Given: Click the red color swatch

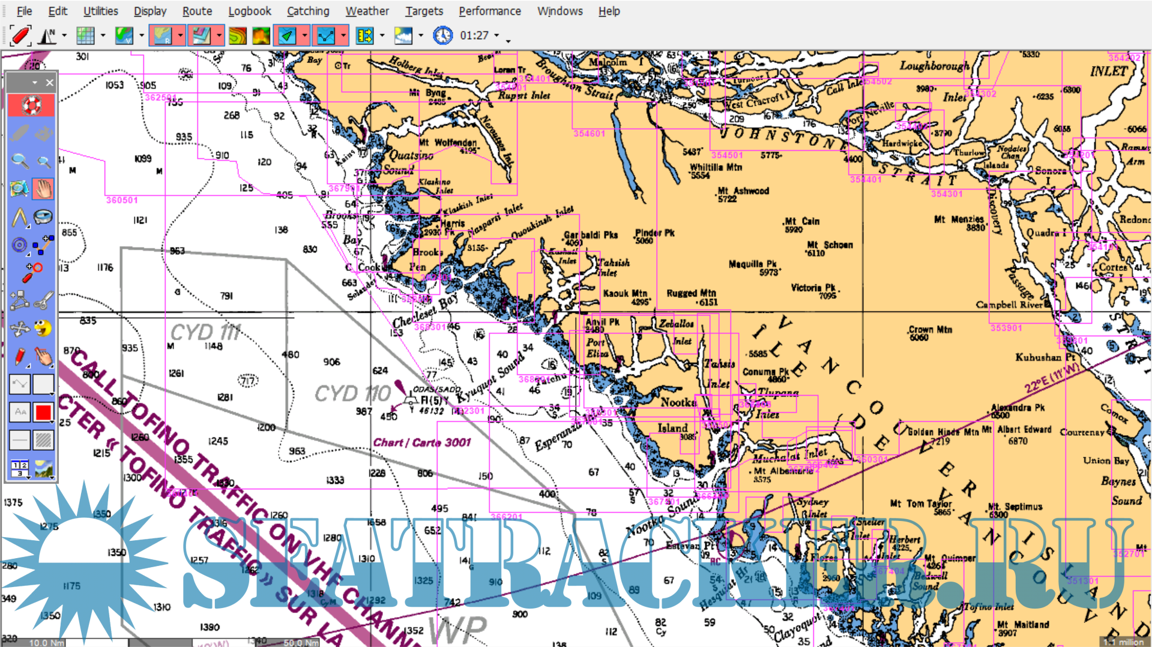Looking at the screenshot, I should tap(43, 412).
